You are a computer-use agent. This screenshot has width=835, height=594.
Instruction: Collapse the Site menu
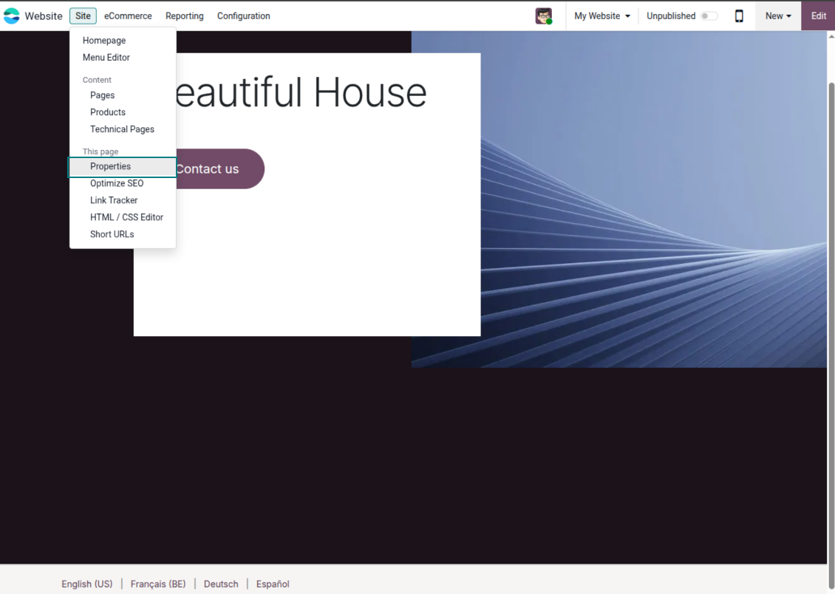pyautogui.click(x=83, y=16)
